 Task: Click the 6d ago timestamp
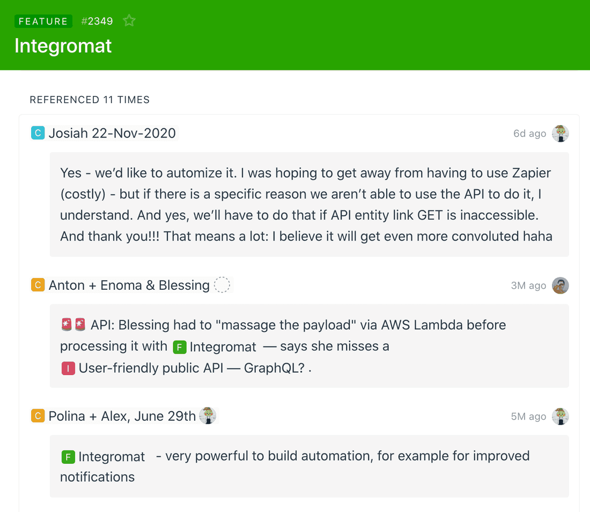[x=529, y=134]
